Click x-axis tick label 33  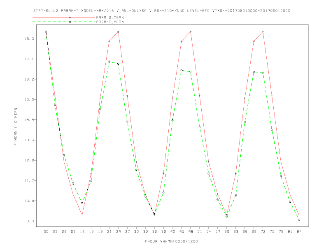145,231
